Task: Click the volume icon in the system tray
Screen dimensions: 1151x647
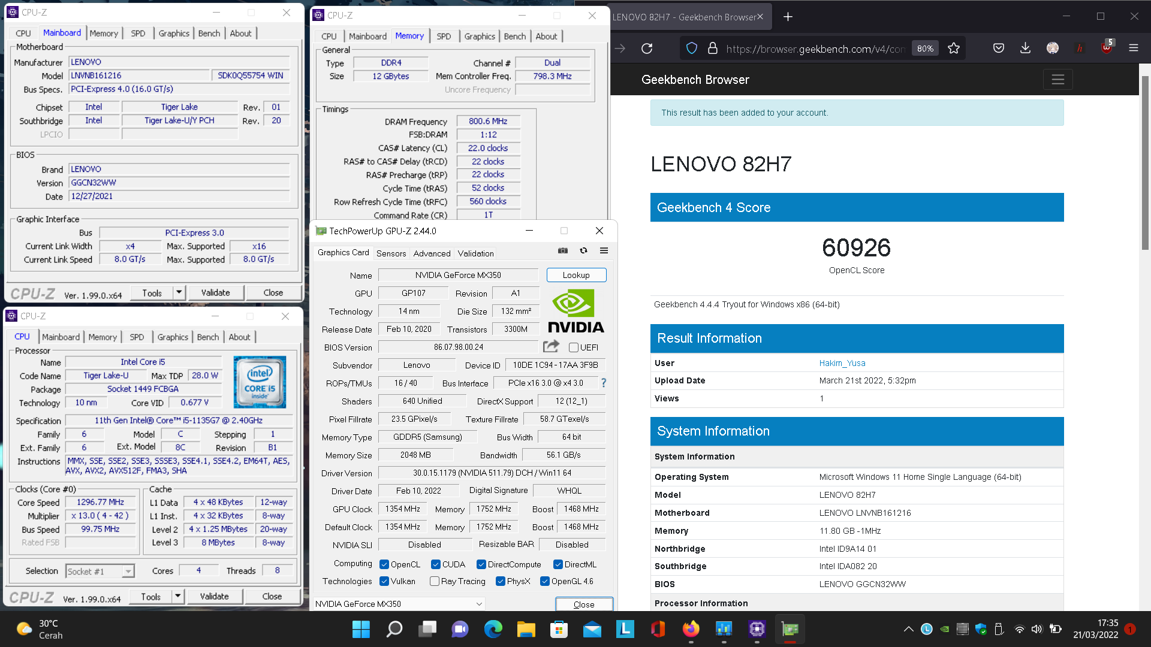Action: [x=1036, y=629]
